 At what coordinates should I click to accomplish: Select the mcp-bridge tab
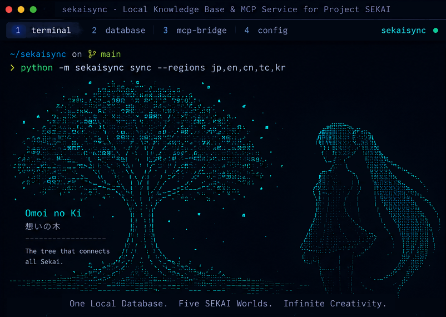195,30
